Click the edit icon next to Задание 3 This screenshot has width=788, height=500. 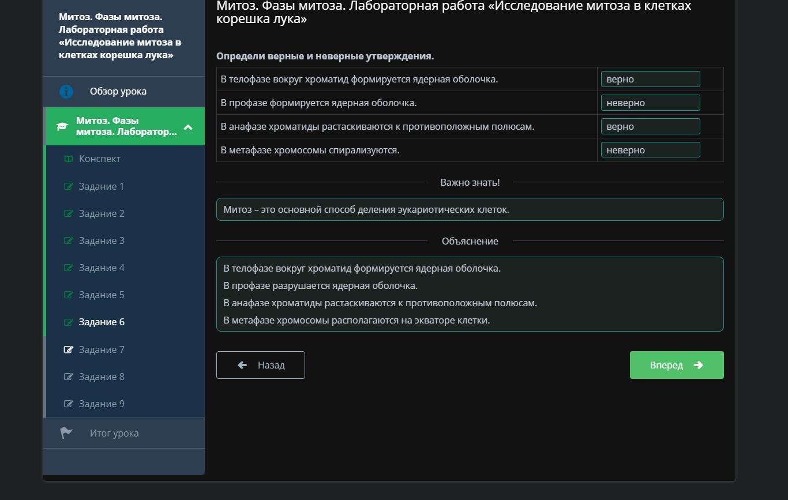click(x=69, y=240)
